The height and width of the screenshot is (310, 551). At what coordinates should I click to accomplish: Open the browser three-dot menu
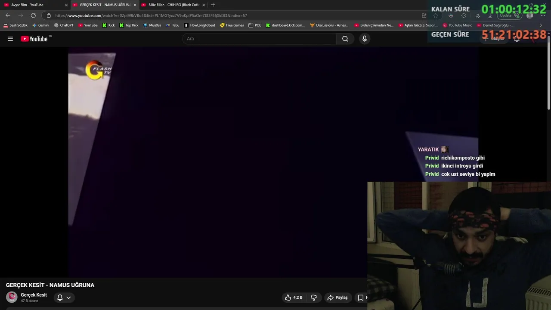(543, 15)
